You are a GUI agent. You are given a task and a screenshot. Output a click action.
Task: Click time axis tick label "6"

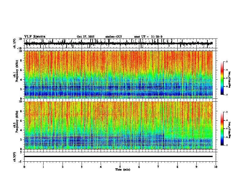(139, 167)
